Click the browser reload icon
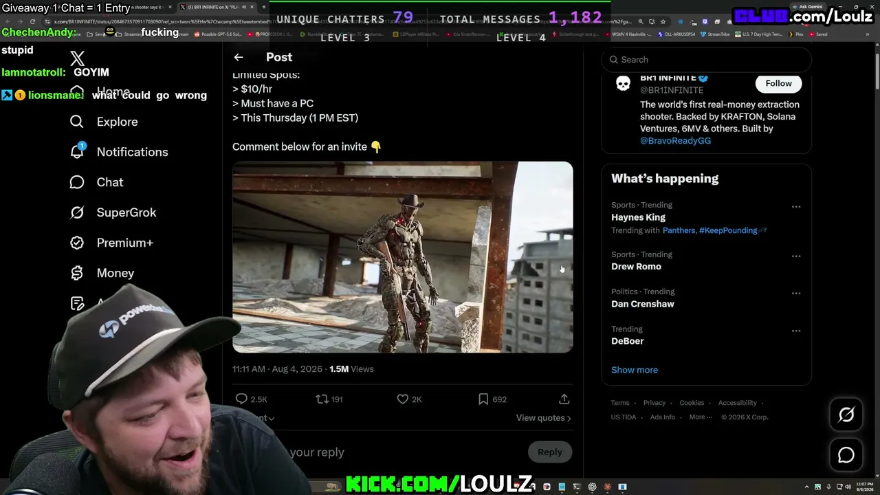 [x=32, y=22]
